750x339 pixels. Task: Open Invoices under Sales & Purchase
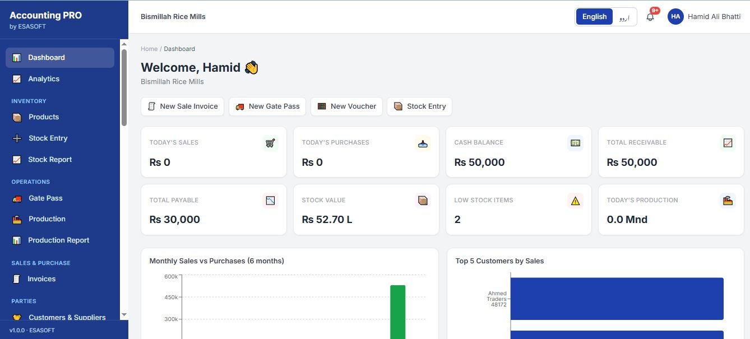point(60,279)
